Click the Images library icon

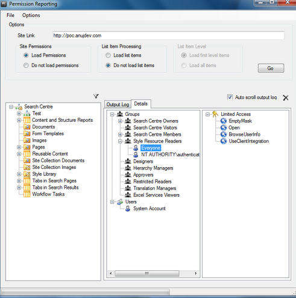pyautogui.click(x=27, y=141)
